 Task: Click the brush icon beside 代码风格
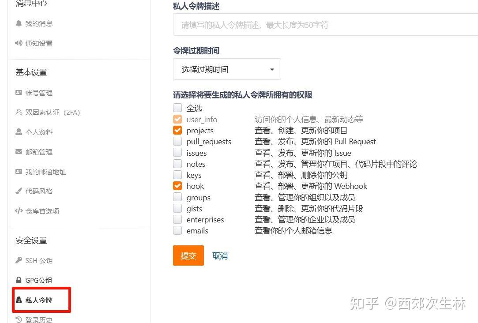19,191
